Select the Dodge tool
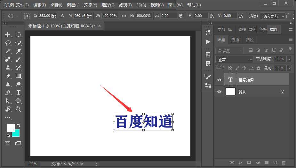296x168 pixels. click(18, 84)
